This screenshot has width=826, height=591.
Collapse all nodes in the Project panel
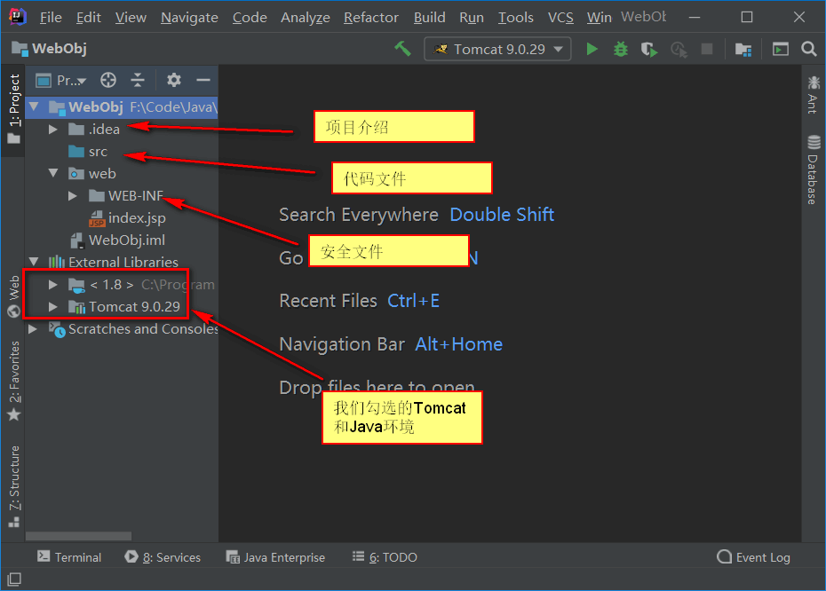pyautogui.click(x=138, y=80)
